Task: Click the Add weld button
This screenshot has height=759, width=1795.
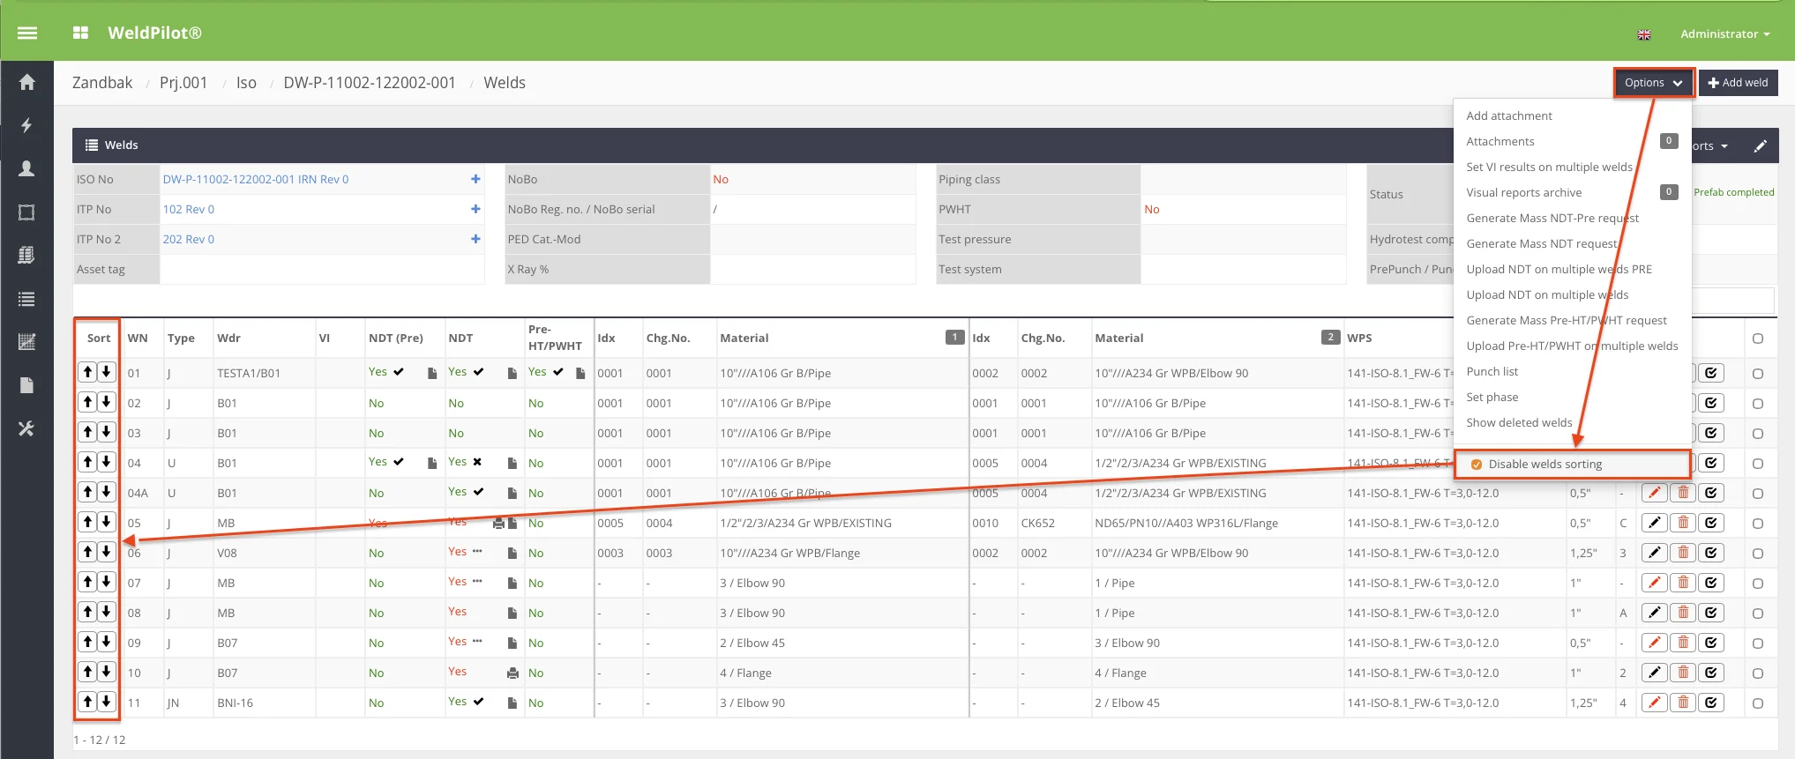Action: 1738,83
